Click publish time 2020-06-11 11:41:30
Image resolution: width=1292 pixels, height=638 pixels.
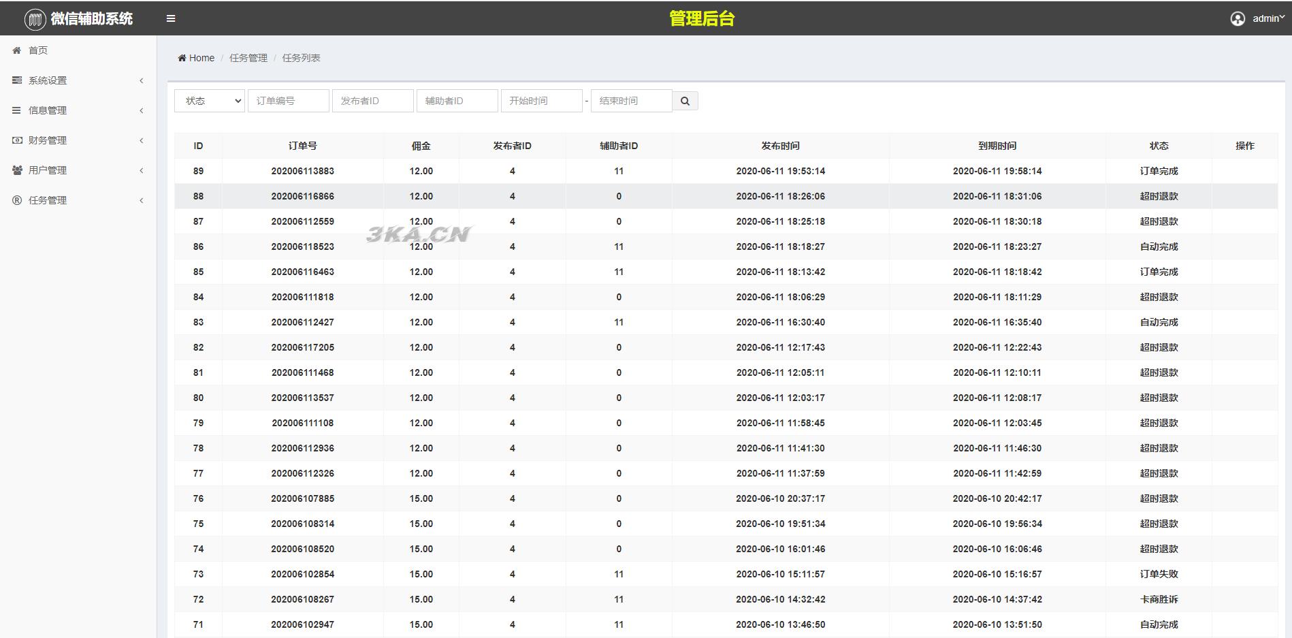pyautogui.click(x=781, y=448)
